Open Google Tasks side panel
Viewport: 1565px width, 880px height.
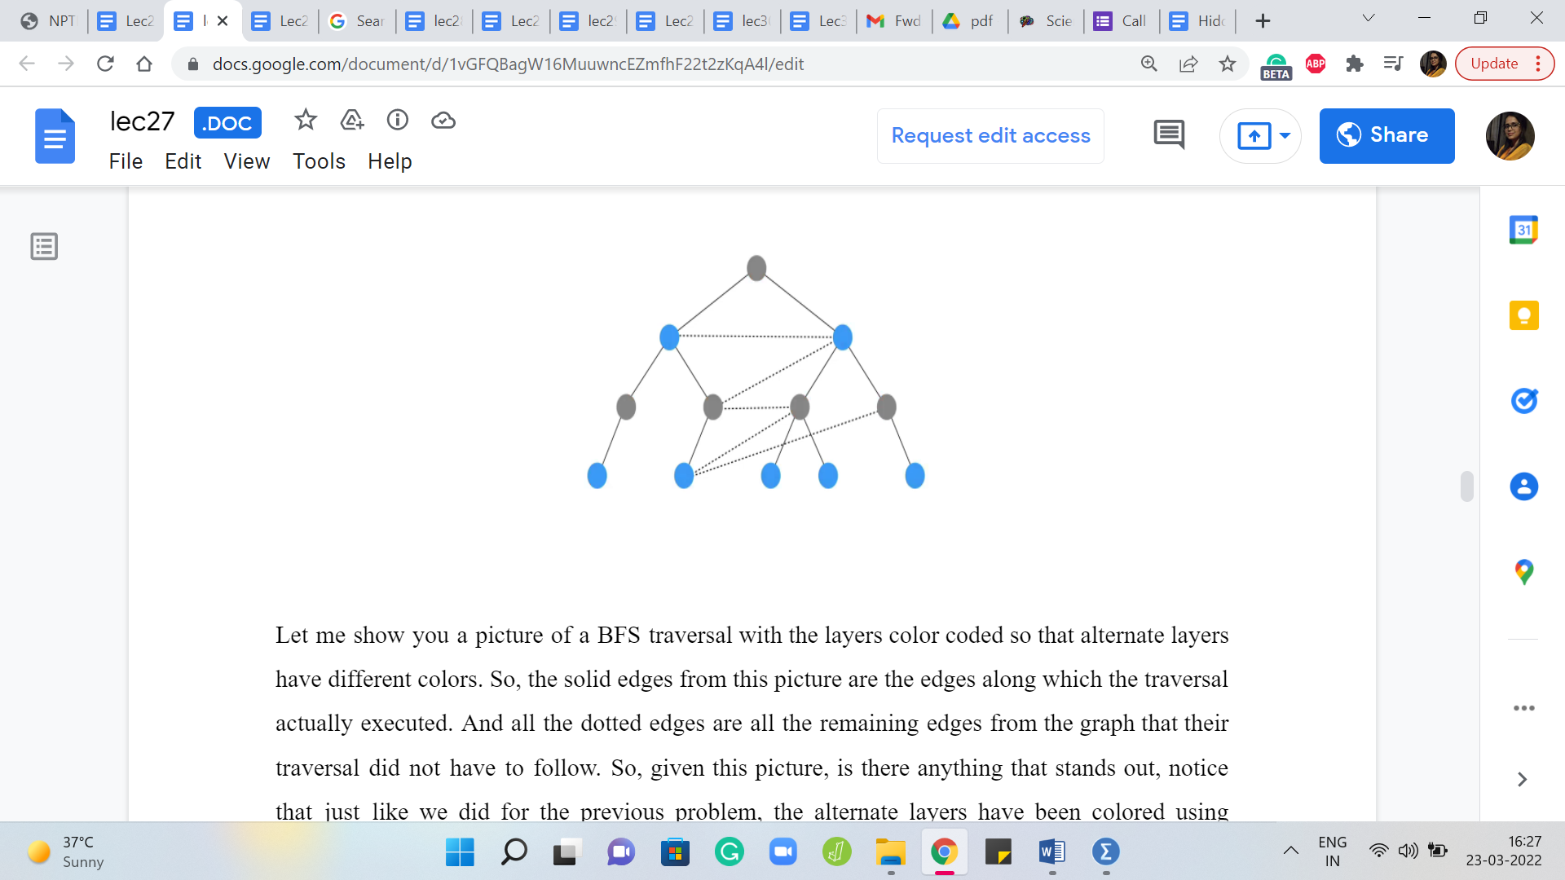point(1523,401)
